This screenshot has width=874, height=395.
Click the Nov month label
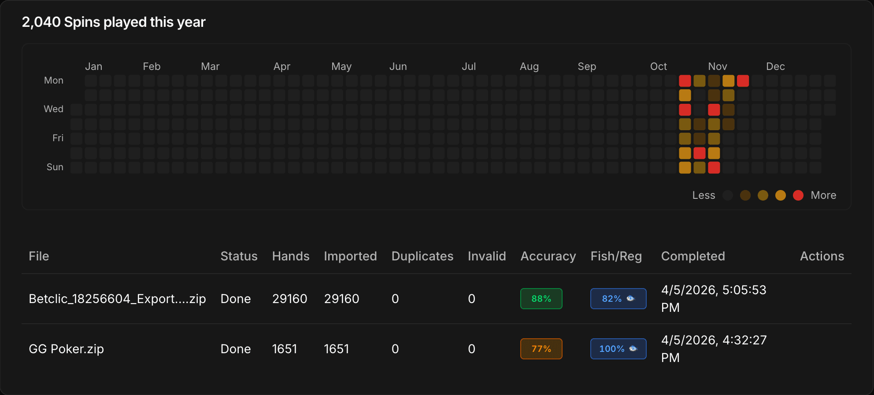coord(717,66)
